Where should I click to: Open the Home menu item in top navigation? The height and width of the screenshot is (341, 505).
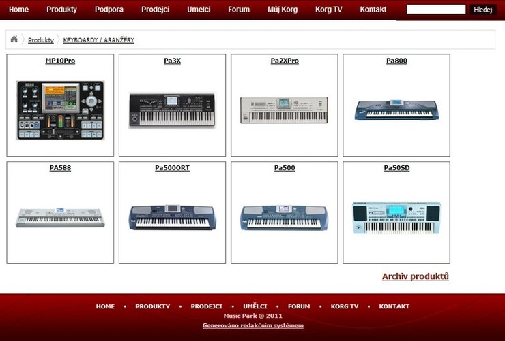(18, 10)
